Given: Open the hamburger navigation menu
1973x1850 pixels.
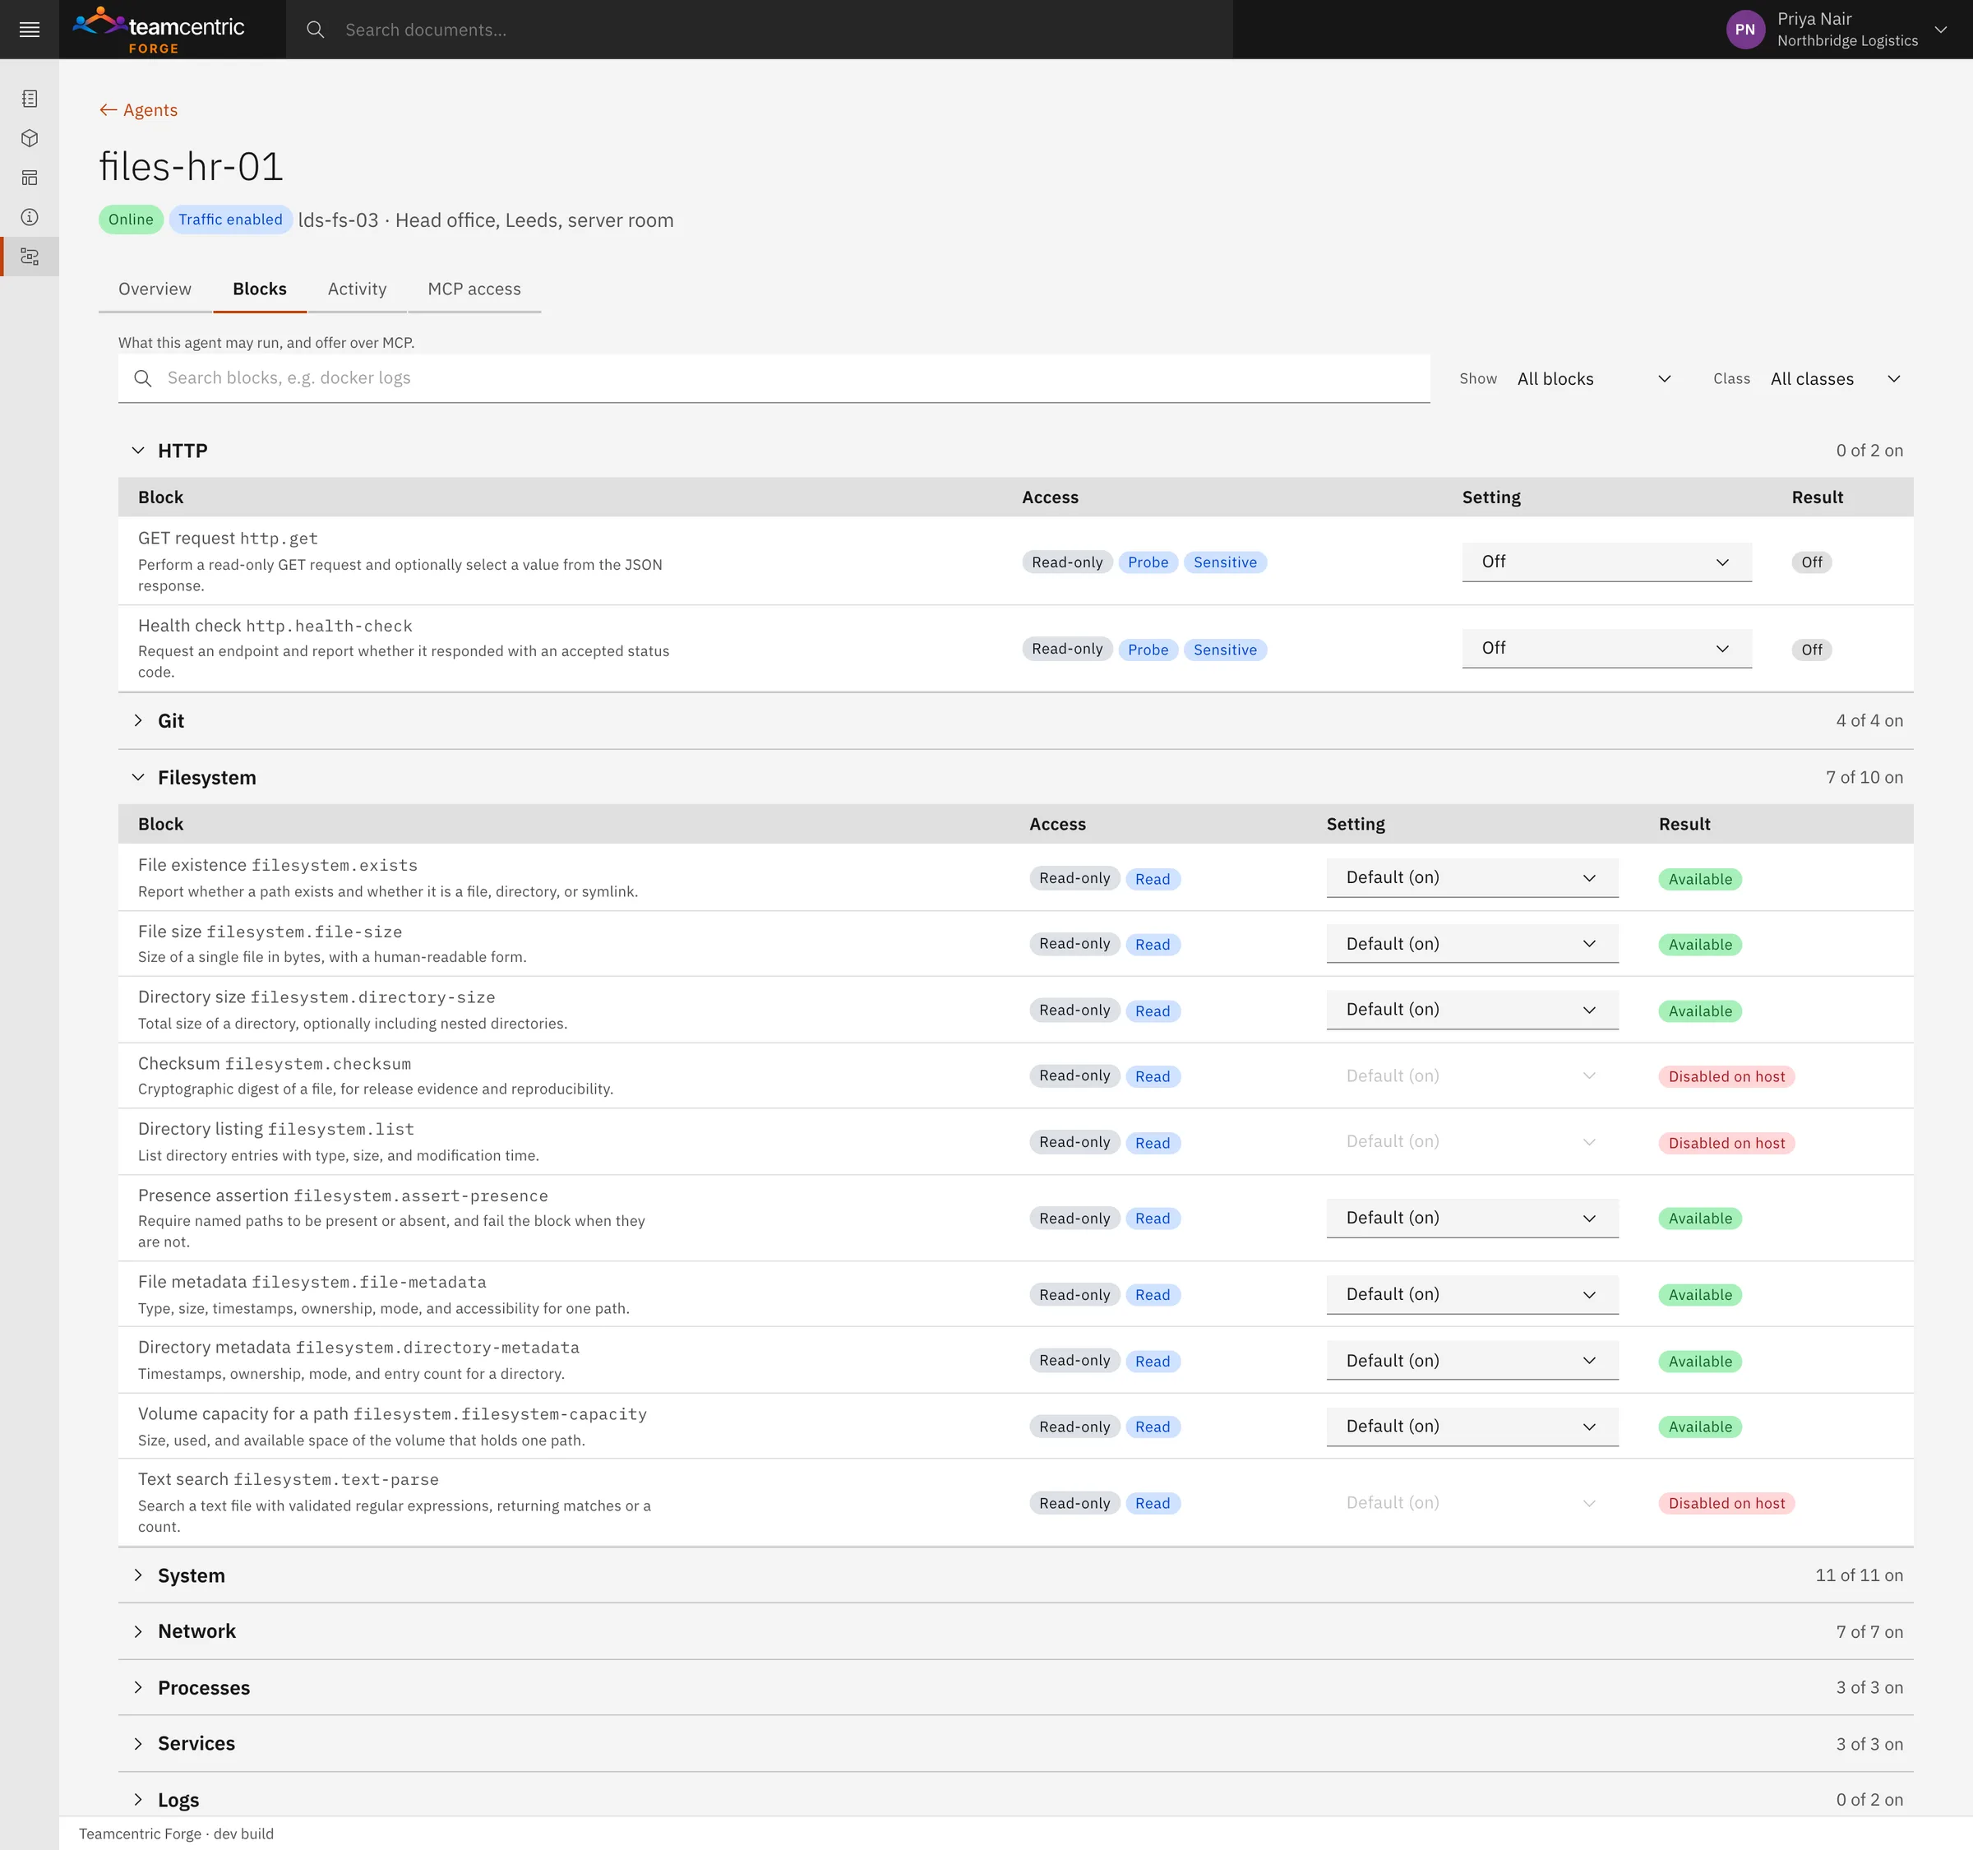Looking at the screenshot, I should (x=30, y=30).
